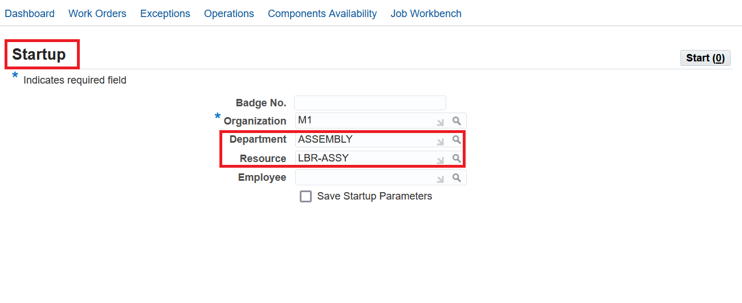Launch Resource lookup magnifier icon
The height and width of the screenshot is (303, 742).
point(456,158)
